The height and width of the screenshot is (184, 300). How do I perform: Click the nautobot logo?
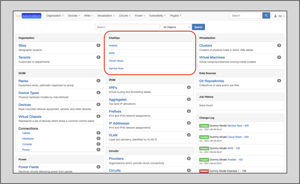coord(28,16)
